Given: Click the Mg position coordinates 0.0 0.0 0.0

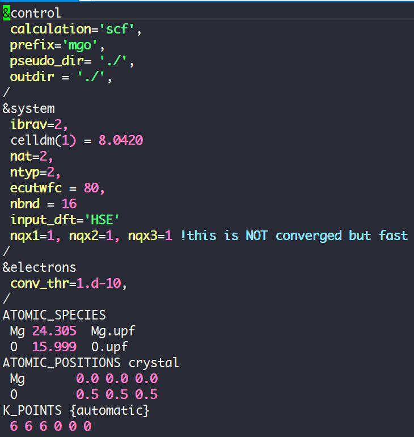Looking at the screenshot, I should click(117, 379).
